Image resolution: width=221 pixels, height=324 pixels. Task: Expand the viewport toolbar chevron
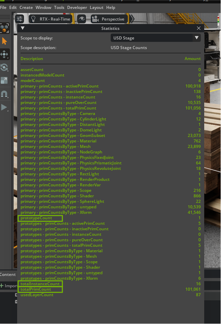[x=132, y=19]
